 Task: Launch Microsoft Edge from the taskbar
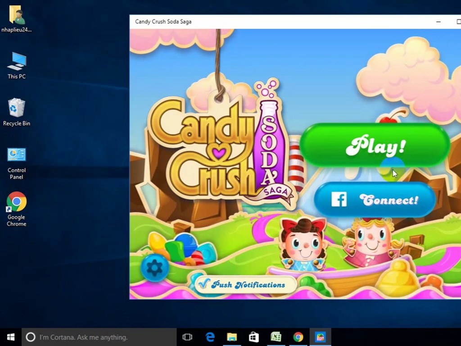[x=210, y=337]
